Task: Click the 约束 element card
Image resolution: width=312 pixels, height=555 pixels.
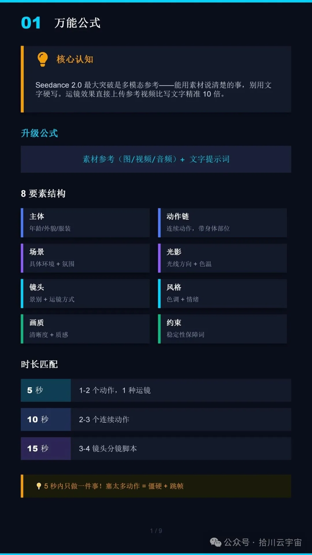Action: coord(222,329)
